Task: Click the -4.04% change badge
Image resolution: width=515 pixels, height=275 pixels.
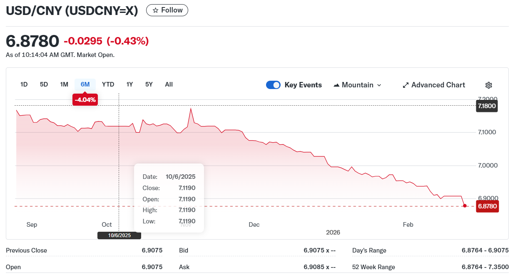Action: (x=85, y=100)
